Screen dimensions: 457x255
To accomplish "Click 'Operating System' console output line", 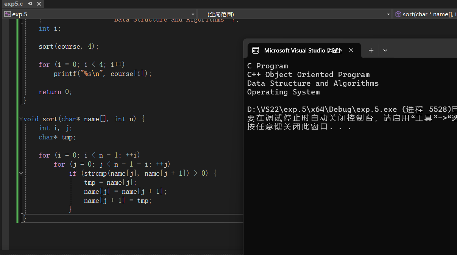I will coord(283,92).
